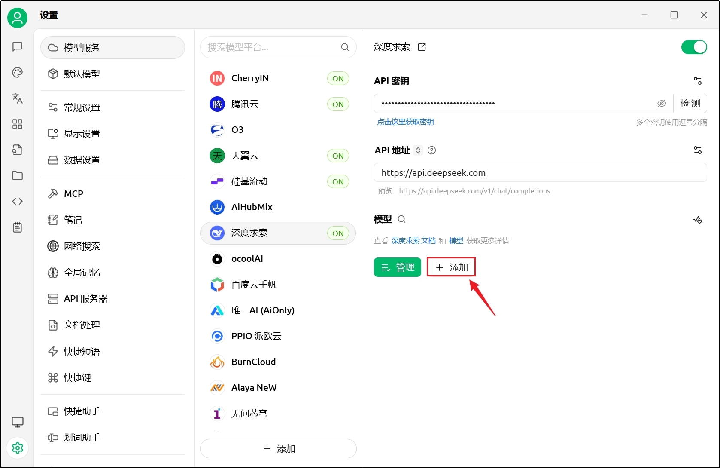Select the O3 provider

point(278,130)
